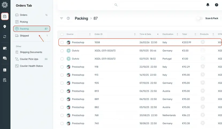Click total €86.22 of order 768
Viewport: 222px width, 129px height.
(x=186, y=115)
